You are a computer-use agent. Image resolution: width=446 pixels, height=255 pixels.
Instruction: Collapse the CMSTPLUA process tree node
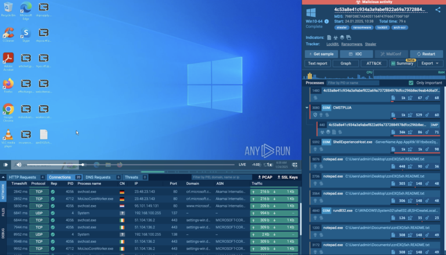click(307, 107)
